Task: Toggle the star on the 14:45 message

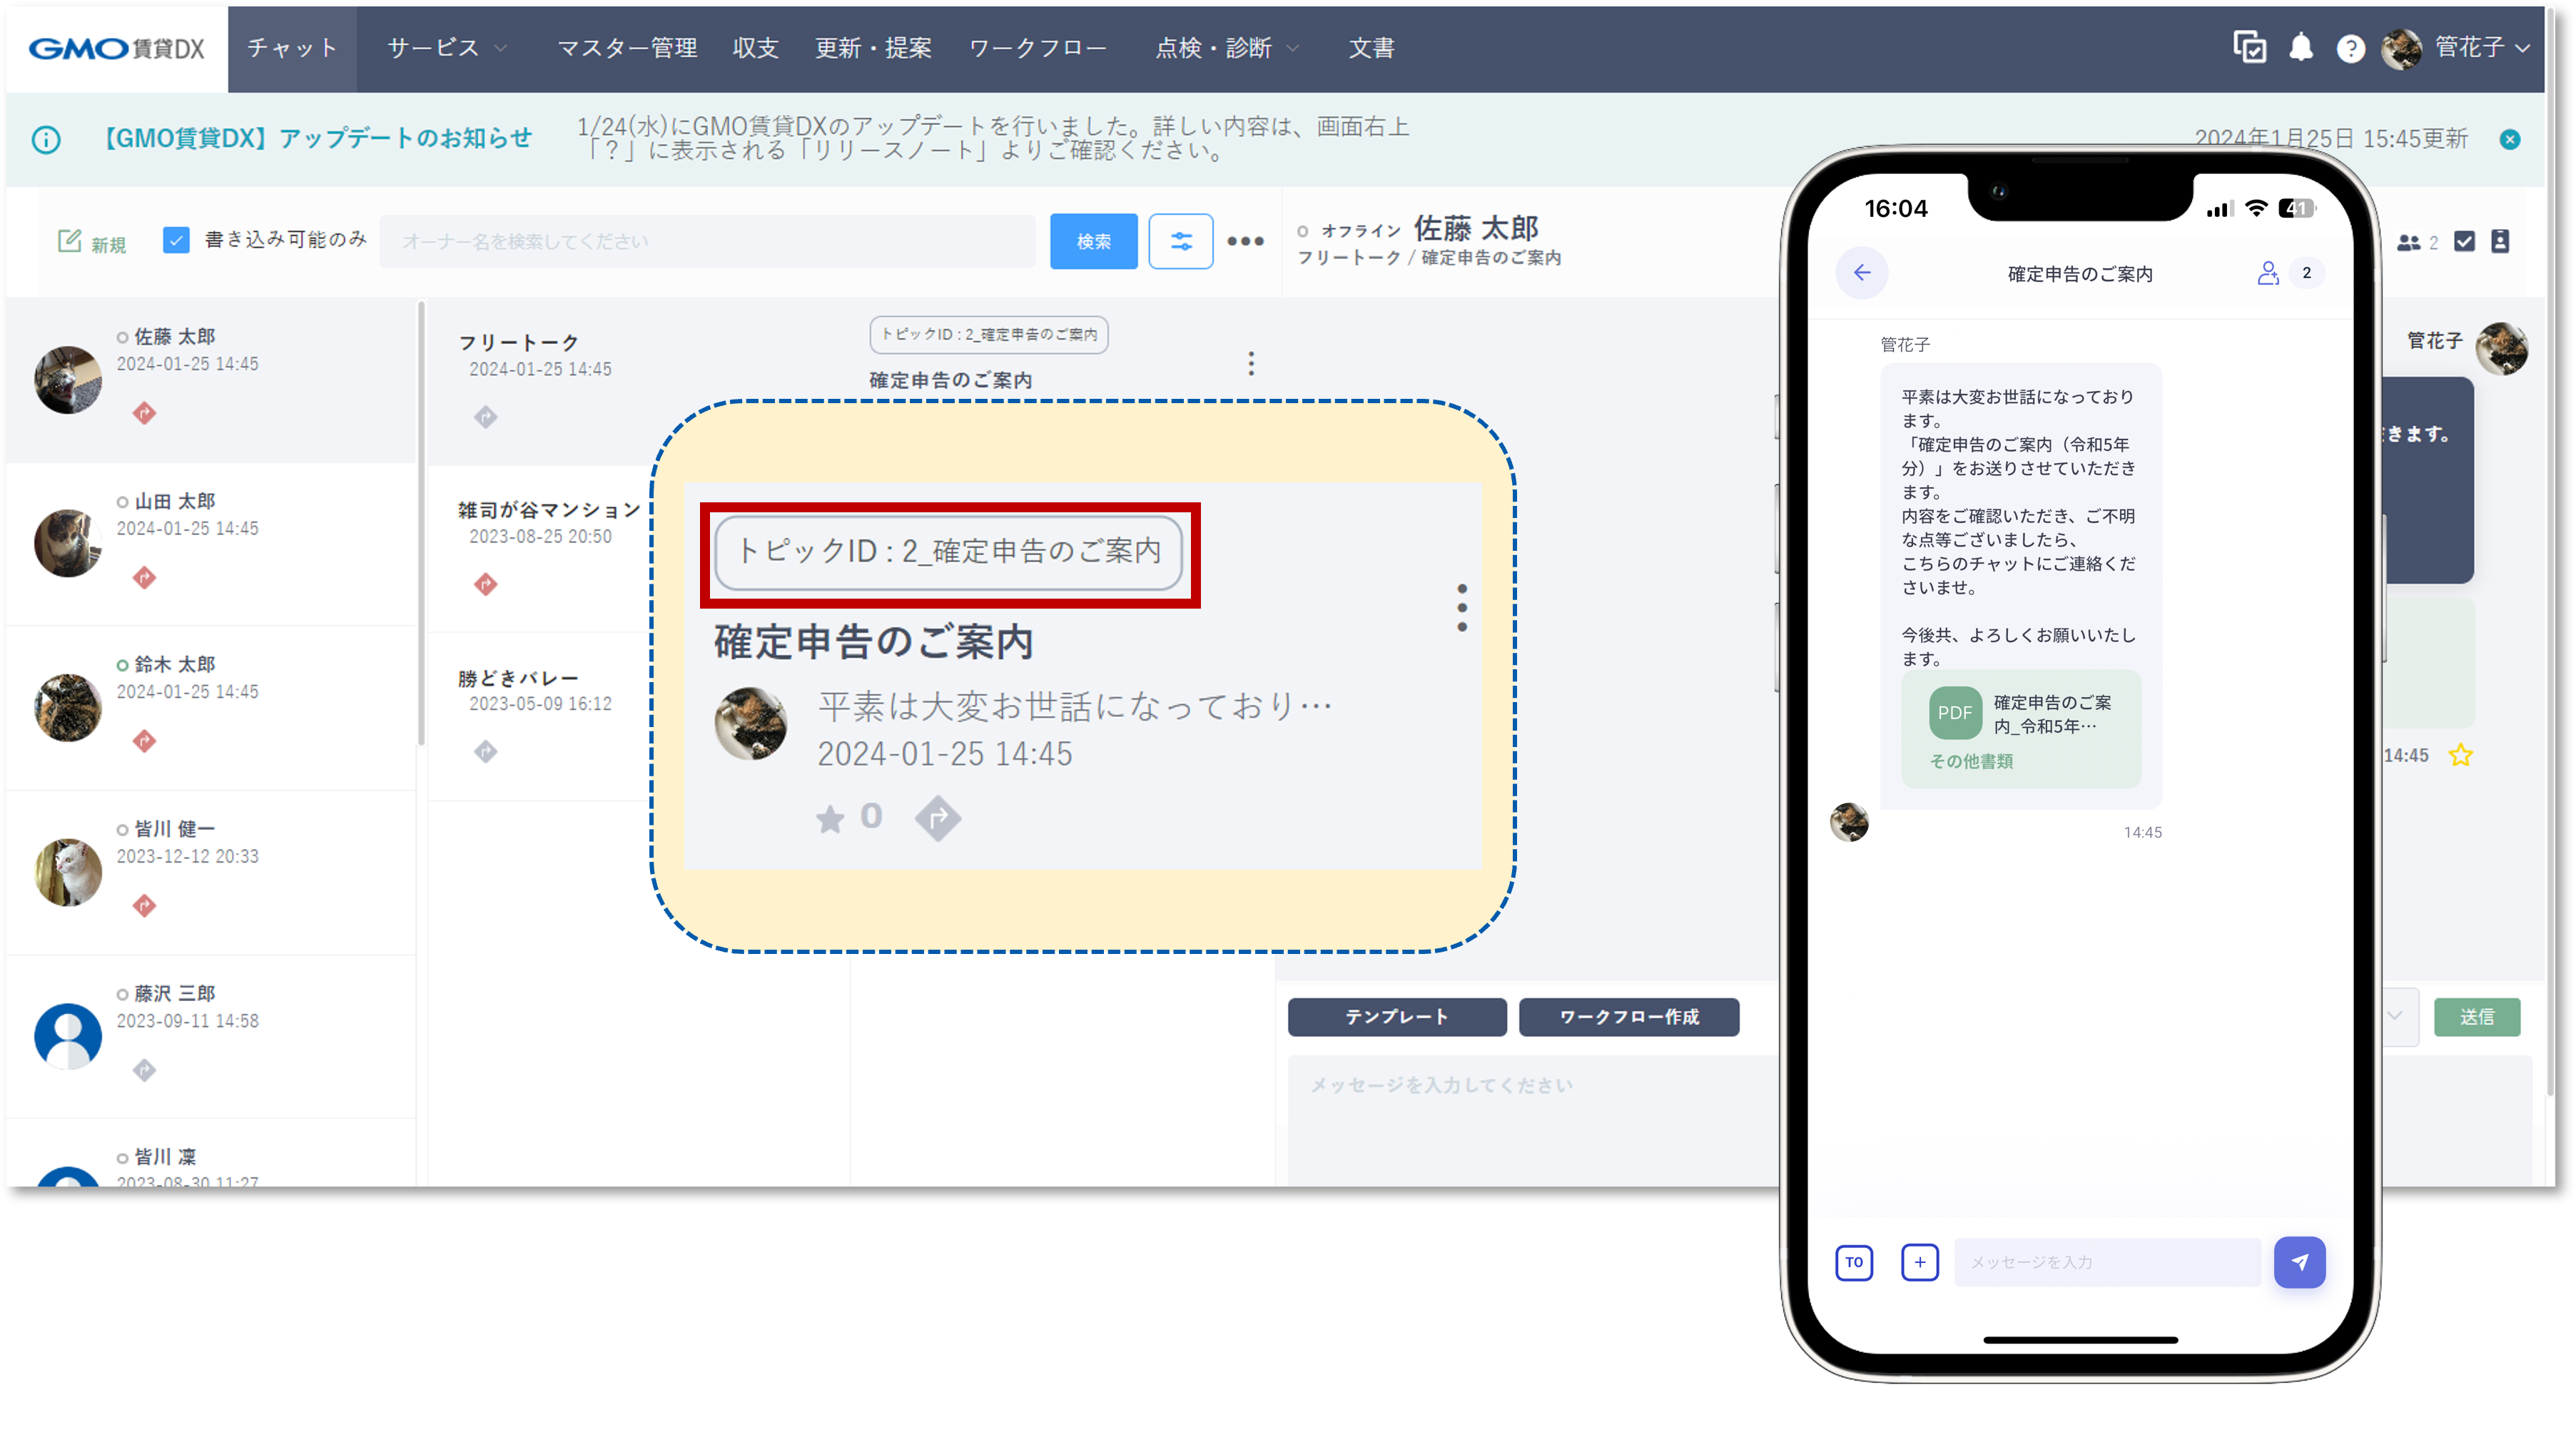Action: click(x=2462, y=756)
